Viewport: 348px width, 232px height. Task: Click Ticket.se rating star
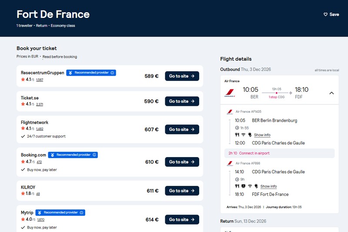23,104
